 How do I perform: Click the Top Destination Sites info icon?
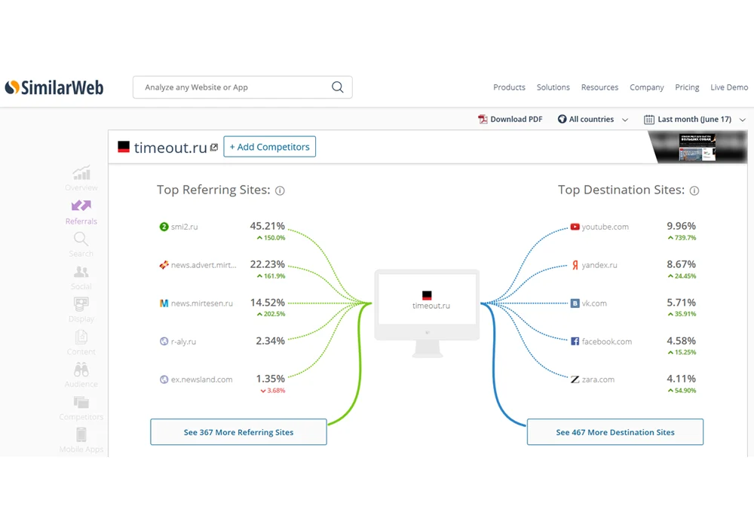(694, 191)
